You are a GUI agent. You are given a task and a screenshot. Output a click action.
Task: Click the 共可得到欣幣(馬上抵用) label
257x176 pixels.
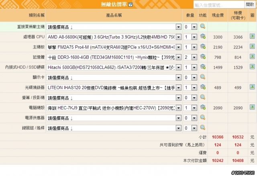coord(183,145)
